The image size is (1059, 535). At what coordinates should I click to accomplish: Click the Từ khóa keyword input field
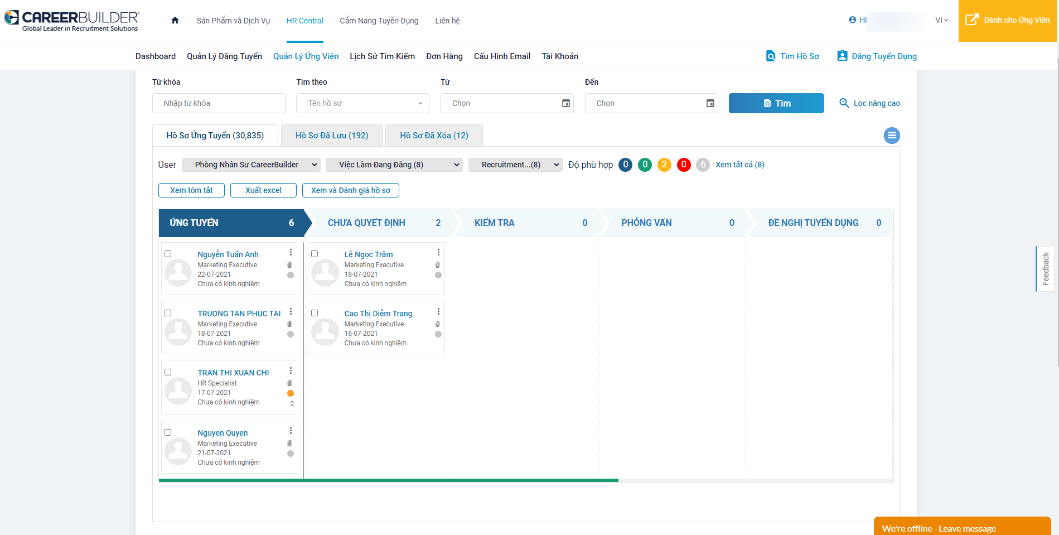pos(219,103)
